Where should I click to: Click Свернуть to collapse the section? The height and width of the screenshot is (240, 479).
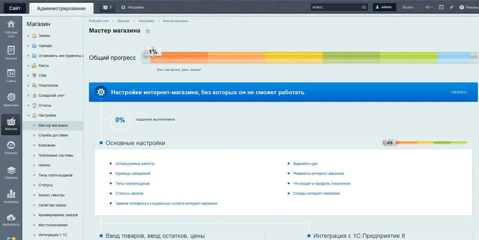[459, 92]
